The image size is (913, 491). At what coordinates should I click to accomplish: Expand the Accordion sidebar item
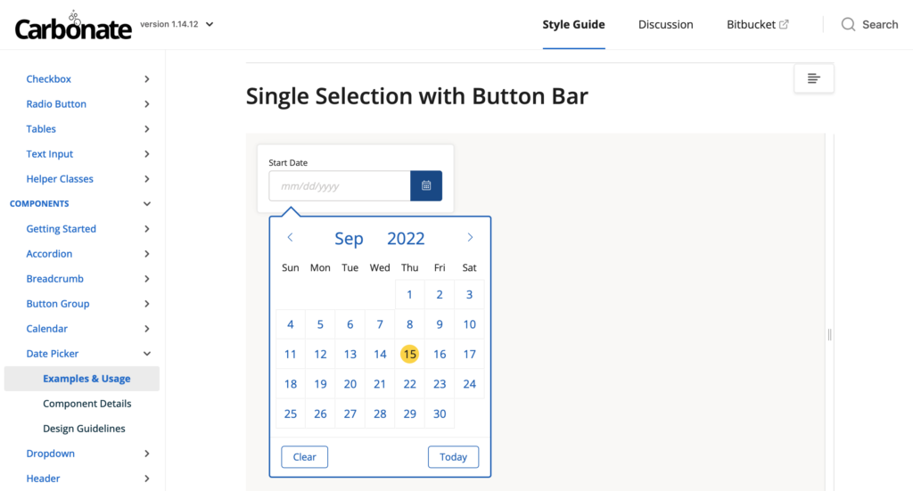tap(147, 254)
